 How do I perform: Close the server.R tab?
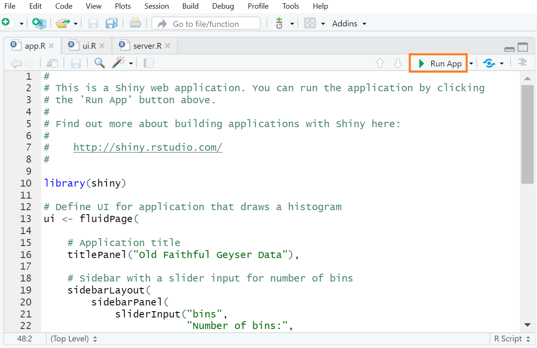(167, 46)
